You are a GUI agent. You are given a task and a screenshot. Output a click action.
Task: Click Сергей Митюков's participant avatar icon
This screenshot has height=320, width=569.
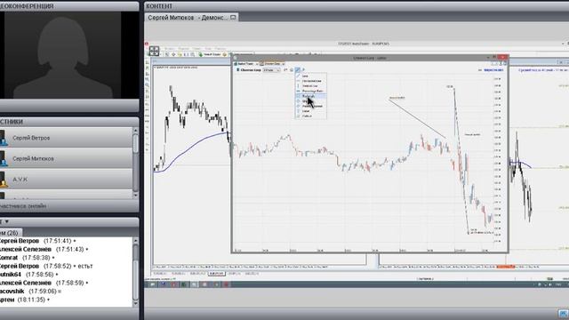click(4, 159)
